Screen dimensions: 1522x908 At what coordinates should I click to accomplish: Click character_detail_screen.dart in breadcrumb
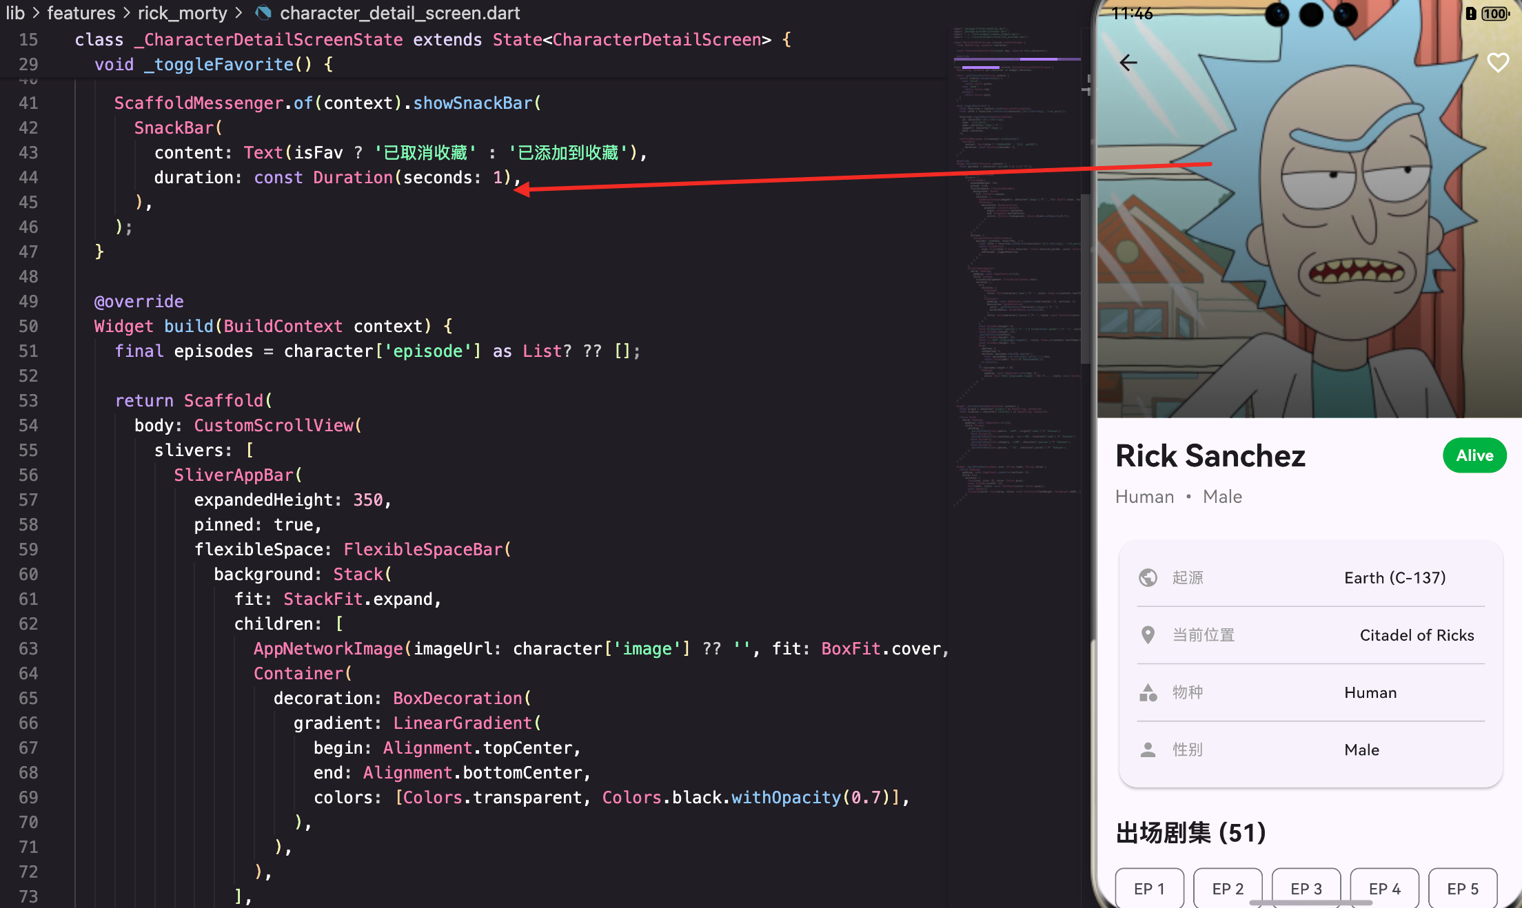tap(400, 12)
